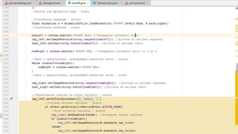Click the XML file icon on universal.xml tab

(x=126, y=3)
